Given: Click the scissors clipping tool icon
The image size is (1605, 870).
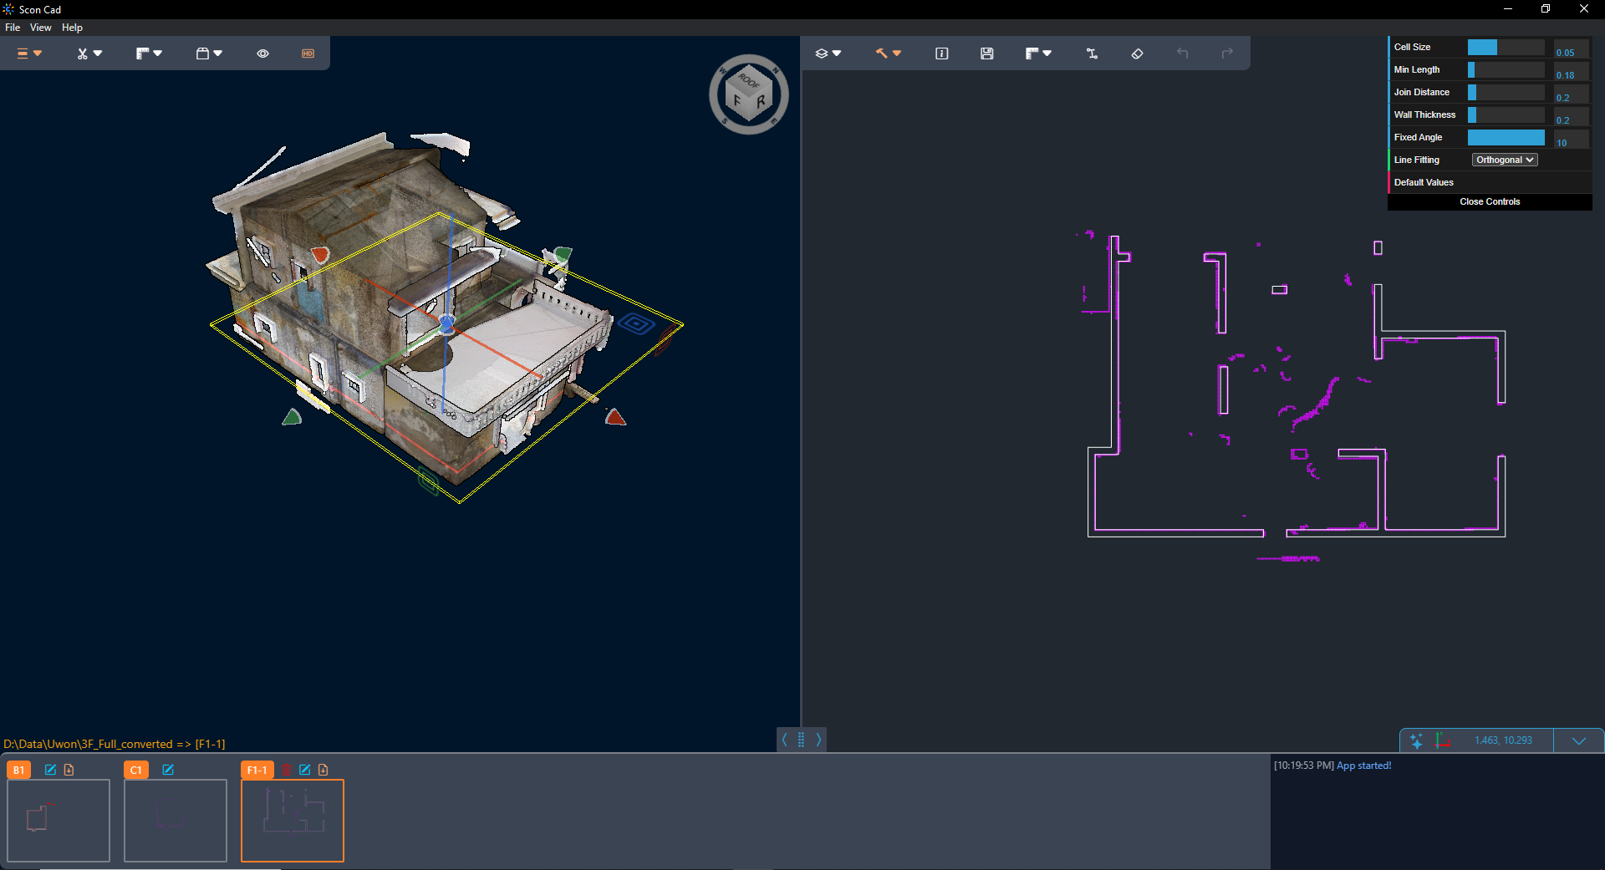Looking at the screenshot, I should click(x=83, y=53).
